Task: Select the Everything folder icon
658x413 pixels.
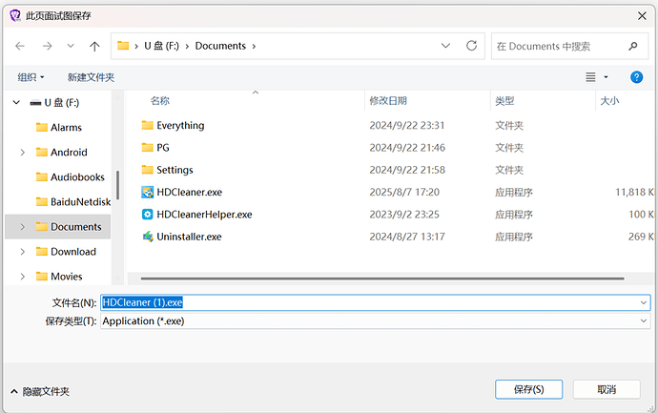Action: pos(147,125)
